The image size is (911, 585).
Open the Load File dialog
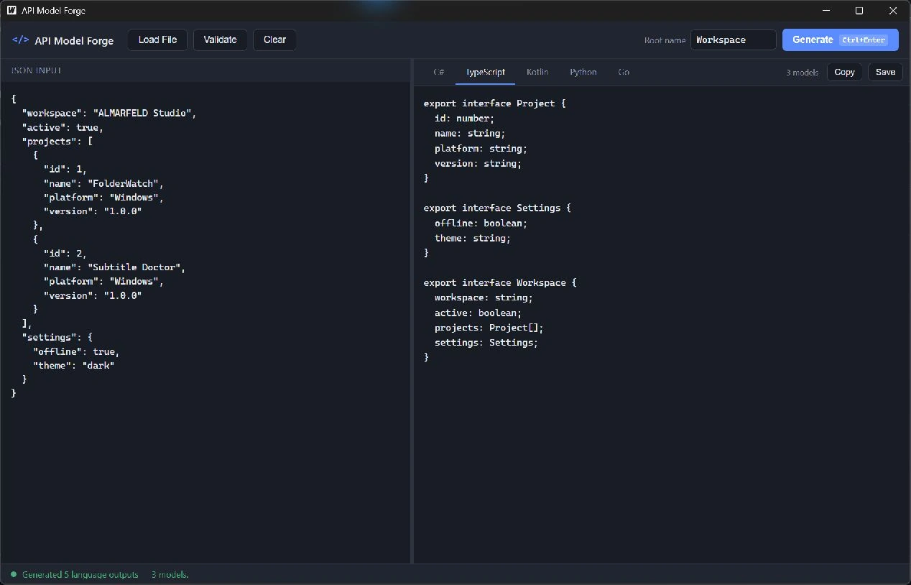click(157, 40)
